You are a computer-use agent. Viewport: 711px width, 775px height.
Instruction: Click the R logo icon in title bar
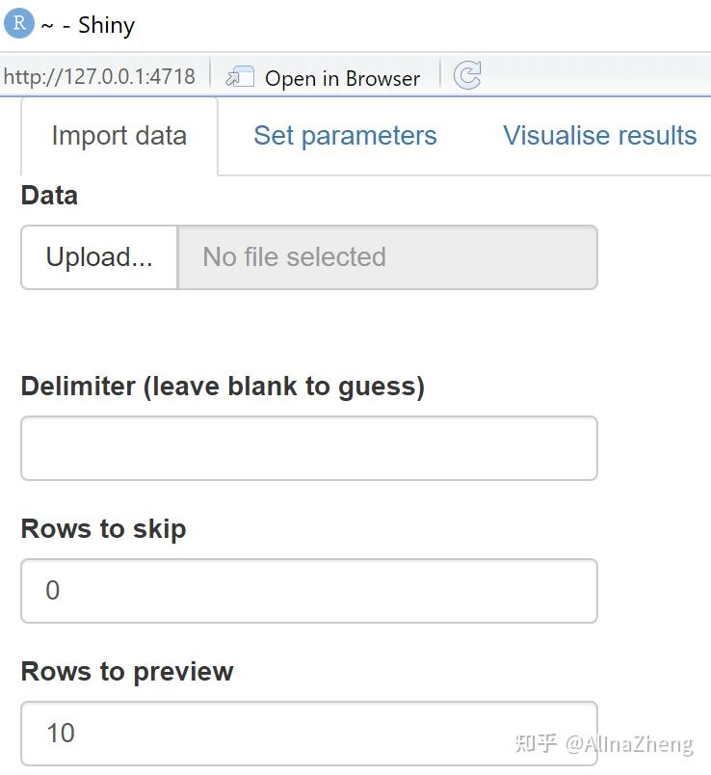18,23
